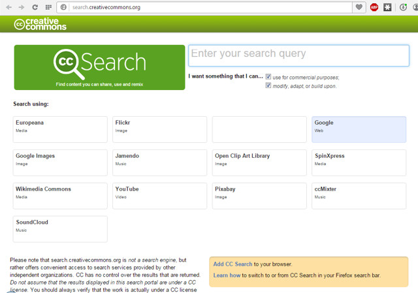Open the apps grid icon
418x293 pixels.
click(x=48, y=7)
